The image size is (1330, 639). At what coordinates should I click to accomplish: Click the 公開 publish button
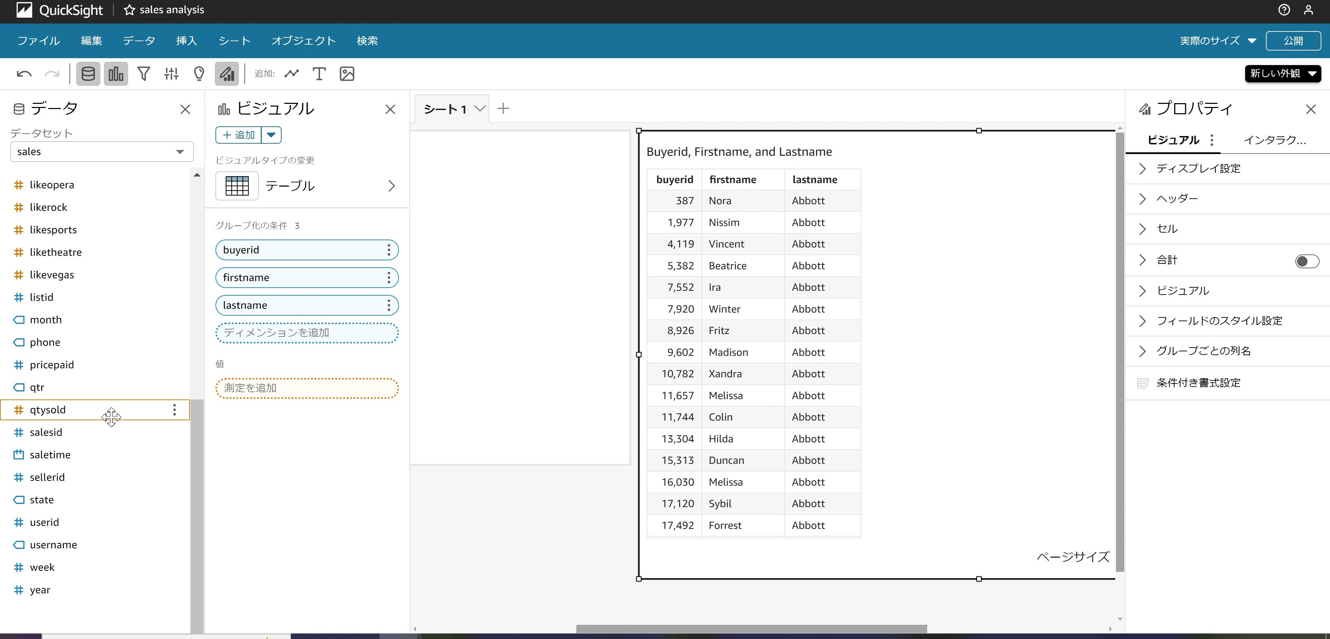pyautogui.click(x=1293, y=41)
